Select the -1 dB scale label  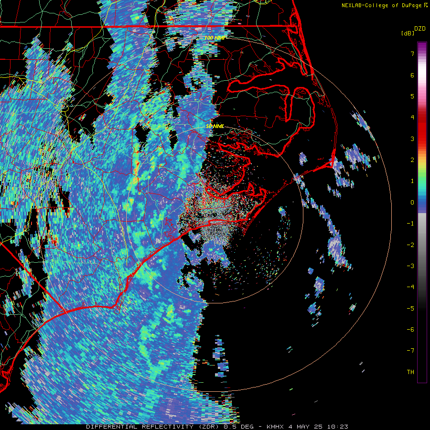(x=410, y=224)
